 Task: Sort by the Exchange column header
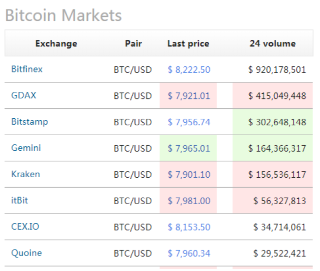[56, 43]
